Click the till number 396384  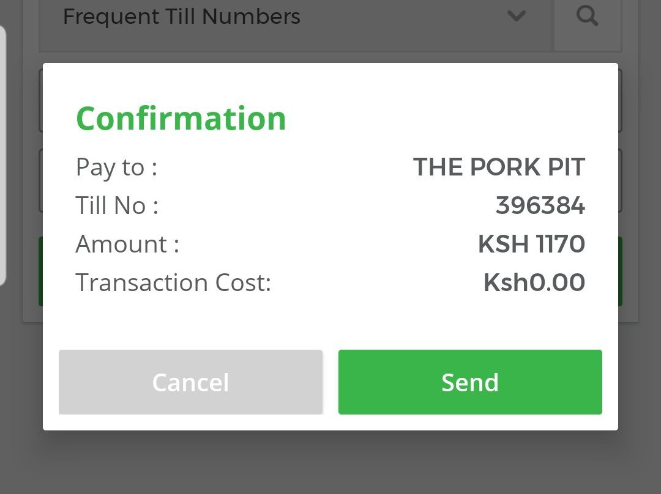coord(540,205)
